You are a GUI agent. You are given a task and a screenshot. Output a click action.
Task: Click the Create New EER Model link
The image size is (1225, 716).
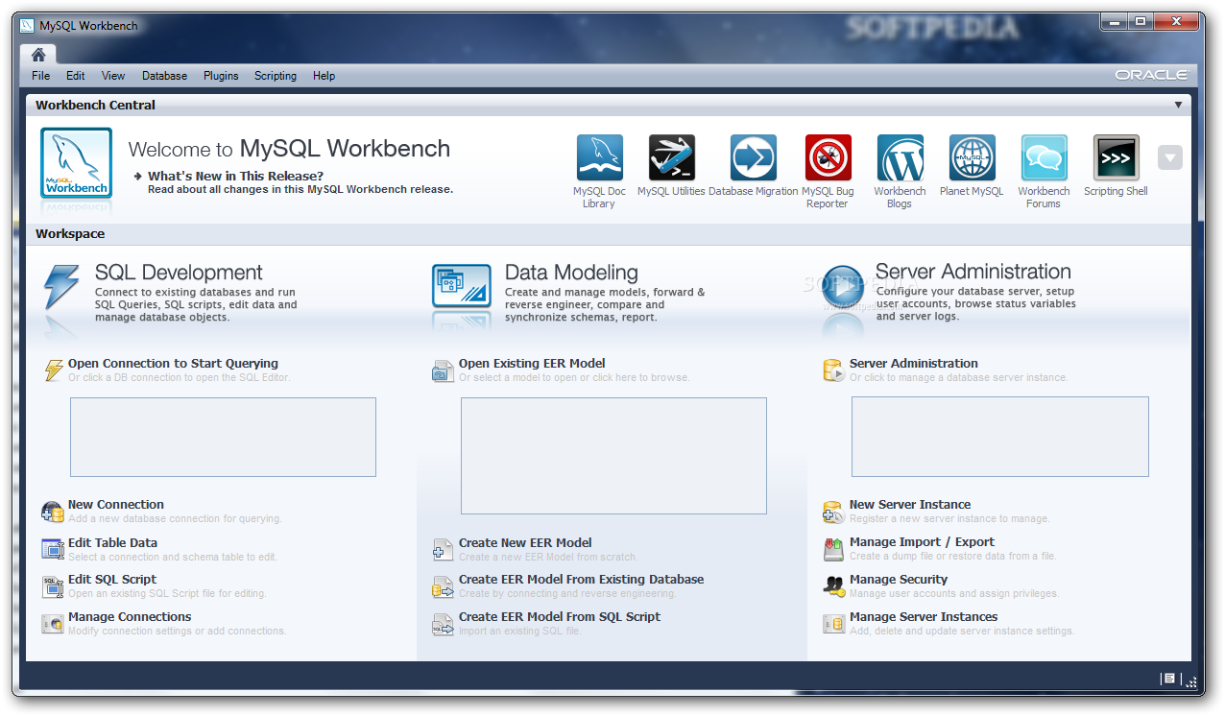coord(525,542)
